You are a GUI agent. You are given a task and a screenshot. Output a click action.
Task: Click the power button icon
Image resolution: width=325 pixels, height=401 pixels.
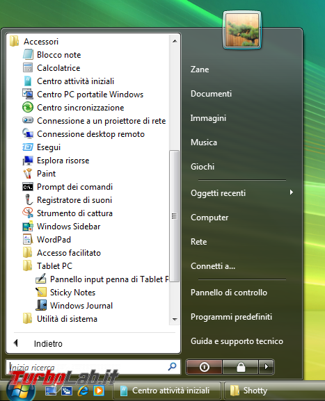(x=204, y=367)
